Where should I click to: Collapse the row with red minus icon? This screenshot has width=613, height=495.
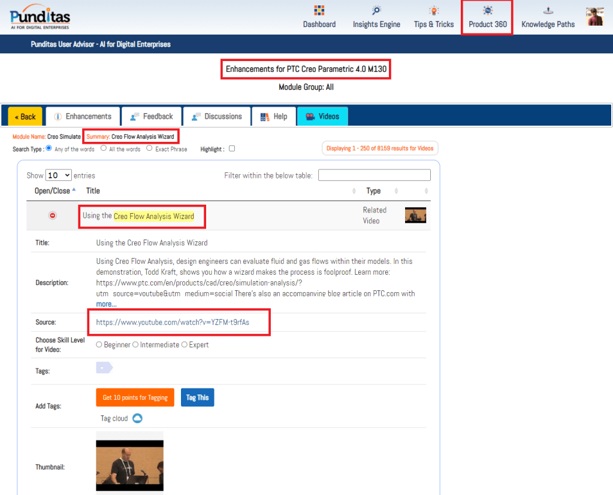(x=52, y=215)
